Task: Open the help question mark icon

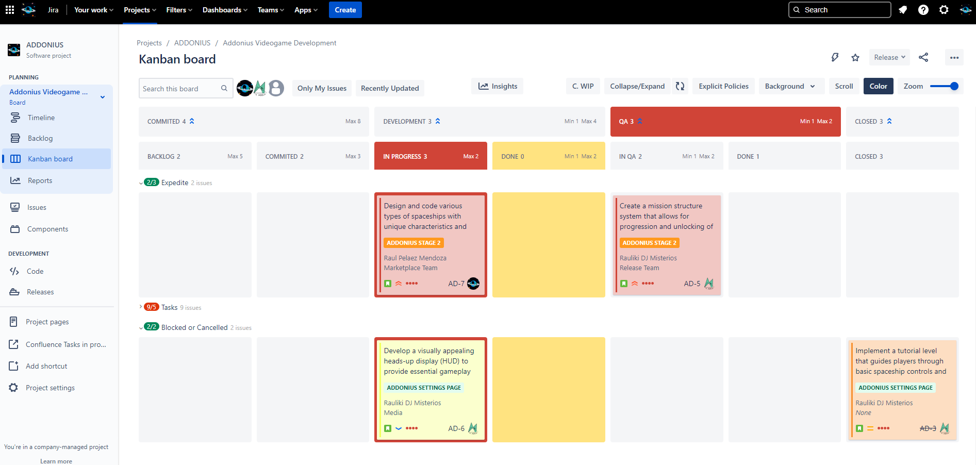Action: 923,10
